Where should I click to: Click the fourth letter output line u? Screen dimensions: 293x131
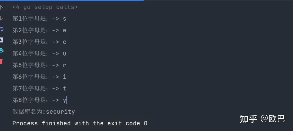[x=39, y=53]
